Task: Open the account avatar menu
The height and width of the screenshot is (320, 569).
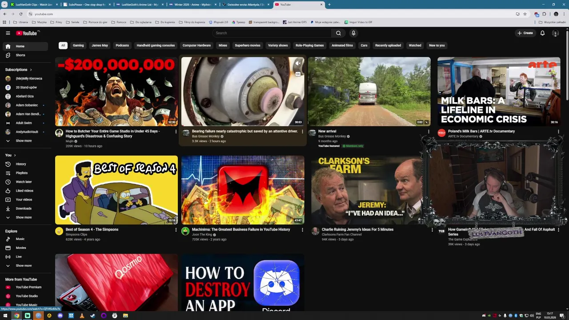Action: tap(555, 33)
